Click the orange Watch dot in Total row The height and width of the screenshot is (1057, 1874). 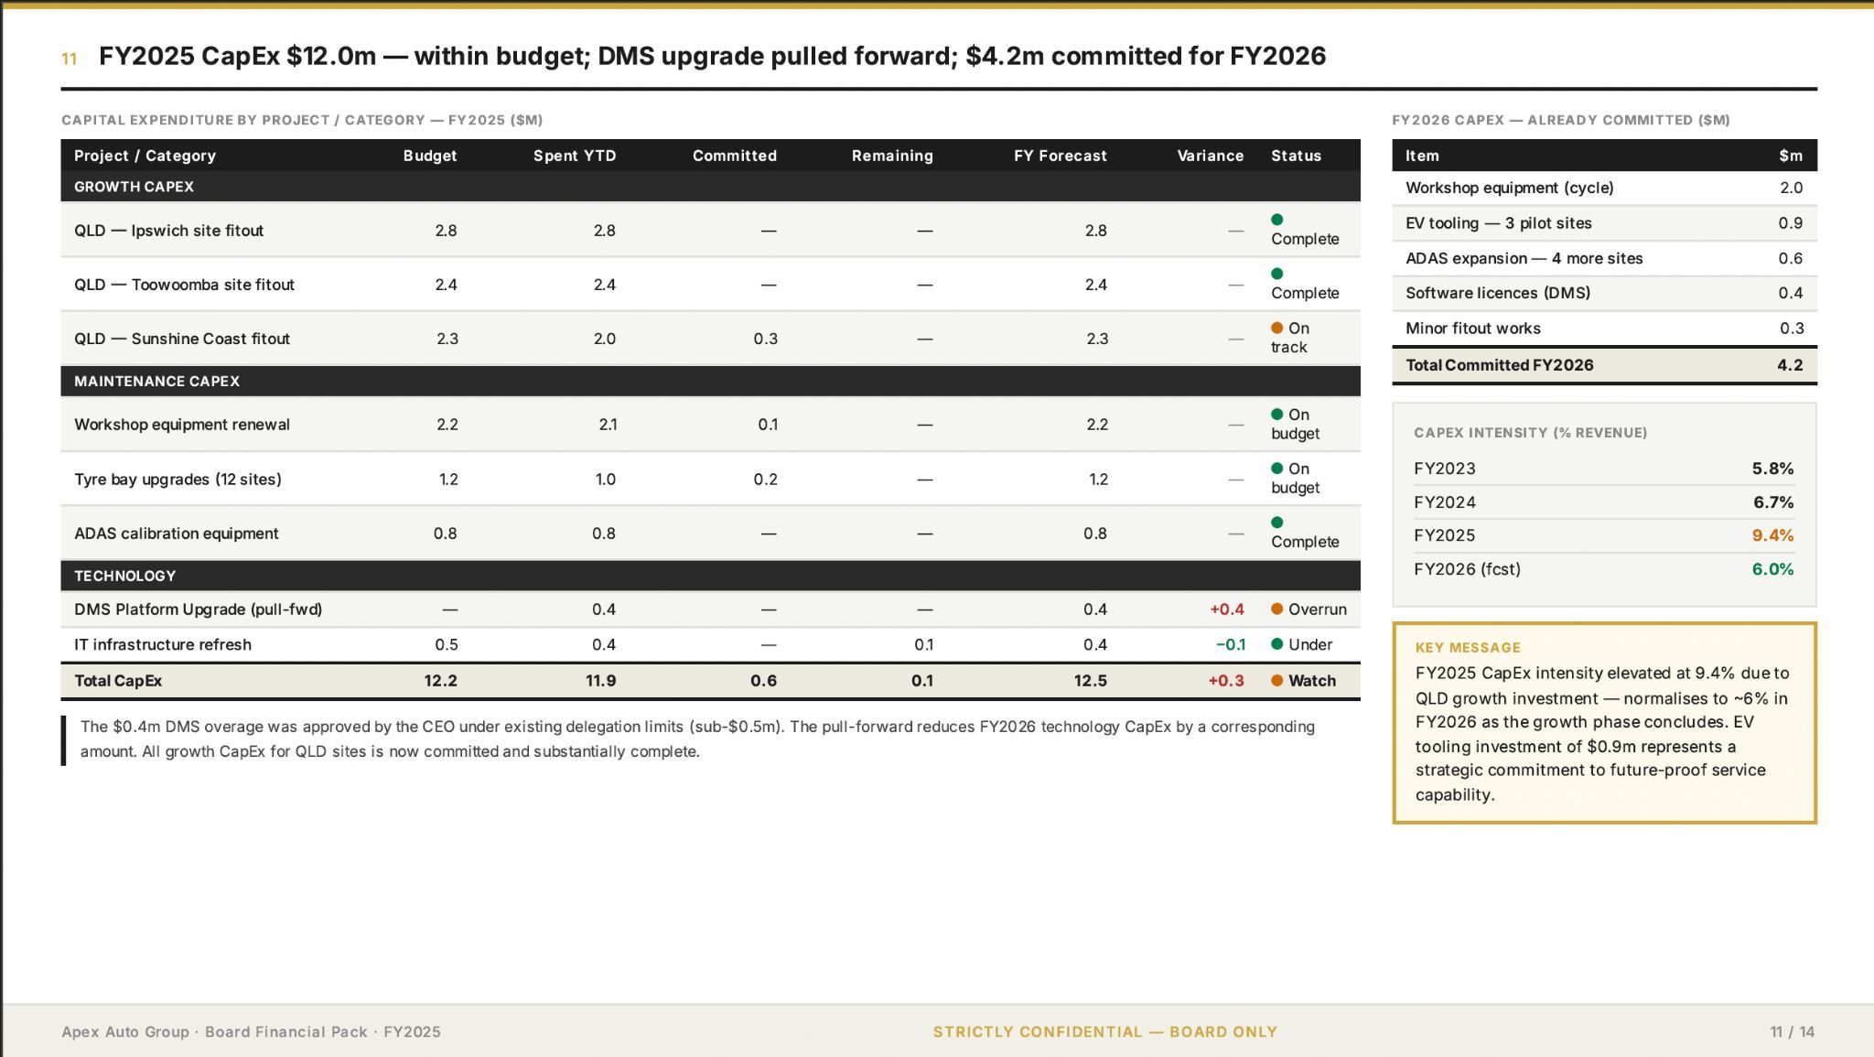tap(1277, 681)
